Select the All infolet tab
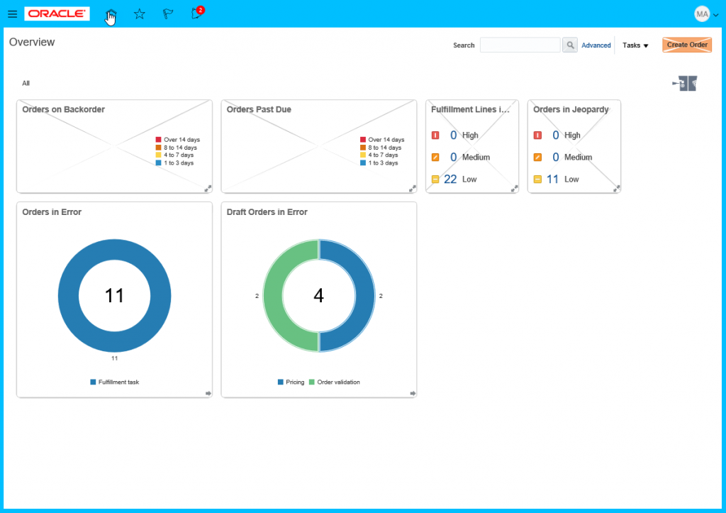Image resolution: width=726 pixels, height=513 pixels. point(26,83)
